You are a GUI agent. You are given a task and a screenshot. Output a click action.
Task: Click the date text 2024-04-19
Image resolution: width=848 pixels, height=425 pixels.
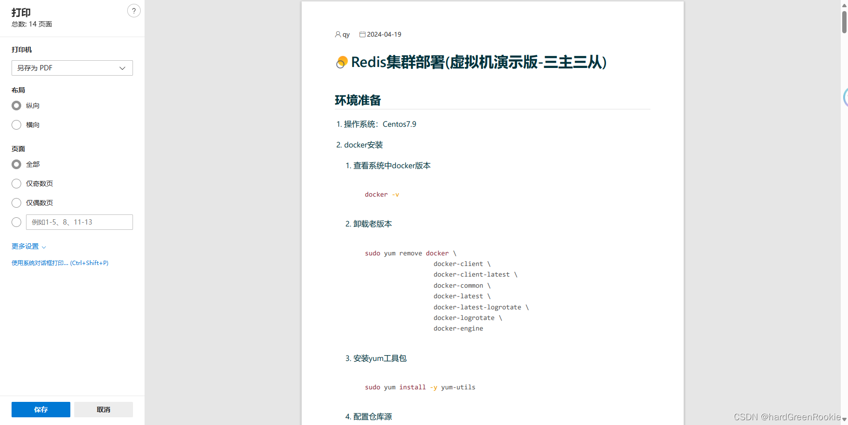tap(384, 34)
